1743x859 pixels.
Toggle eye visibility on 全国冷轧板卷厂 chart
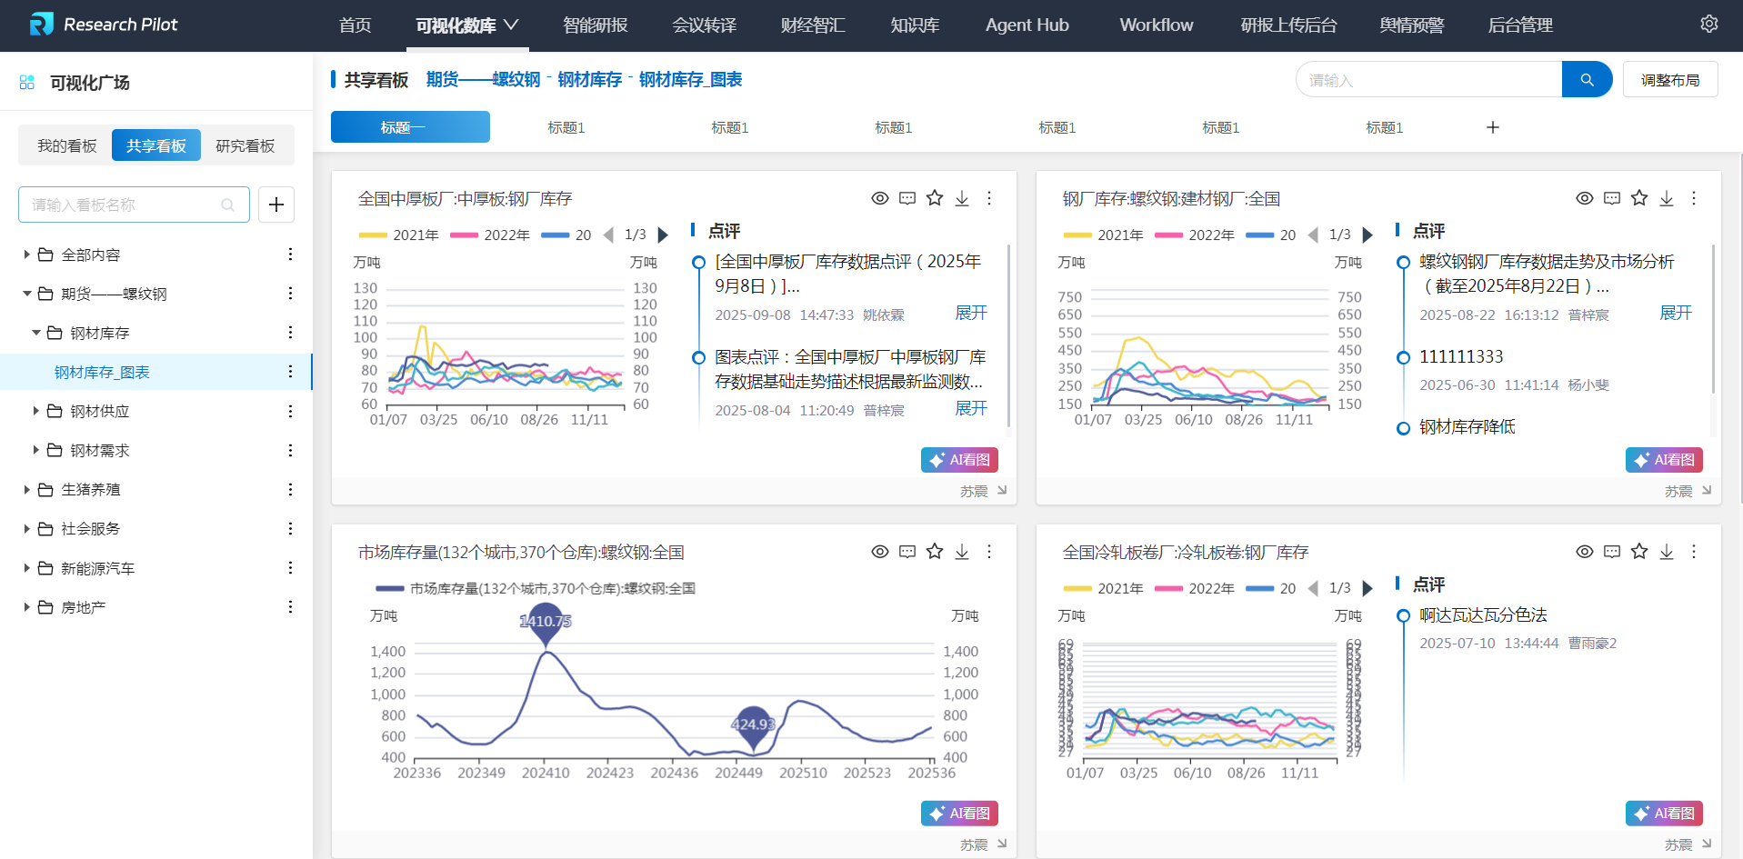click(x=1584, y=552)
